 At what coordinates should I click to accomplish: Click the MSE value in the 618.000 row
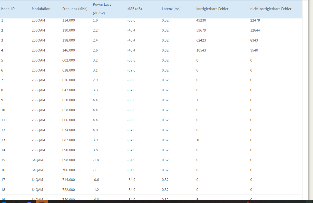(131, 70)
